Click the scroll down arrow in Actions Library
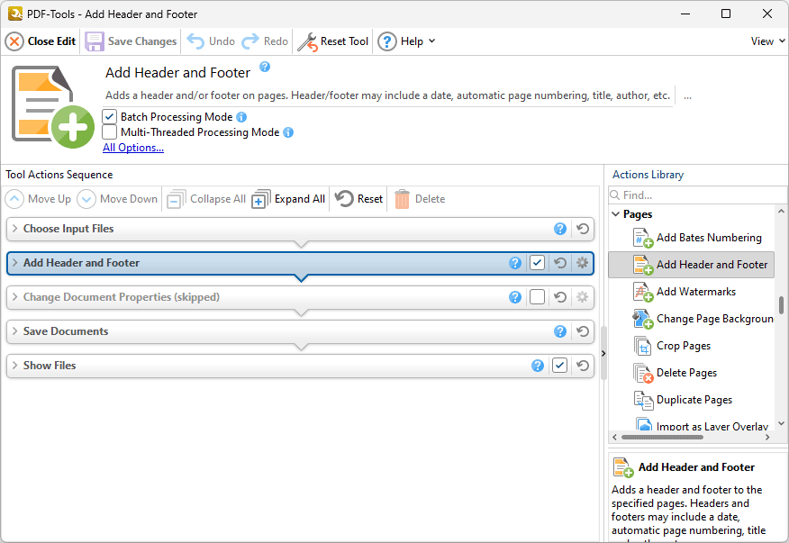 [781, 424]
